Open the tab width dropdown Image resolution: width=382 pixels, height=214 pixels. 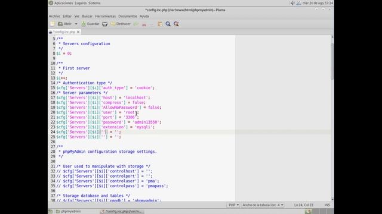coord(263,205)
